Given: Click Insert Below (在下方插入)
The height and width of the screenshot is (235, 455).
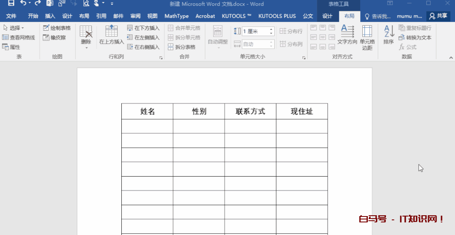Looking at the screenshot, I should click(x=143, y=28).
